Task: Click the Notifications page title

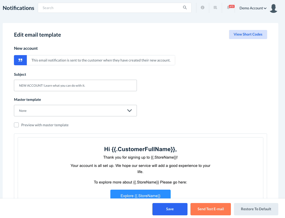Action: (x=18, y=8)
